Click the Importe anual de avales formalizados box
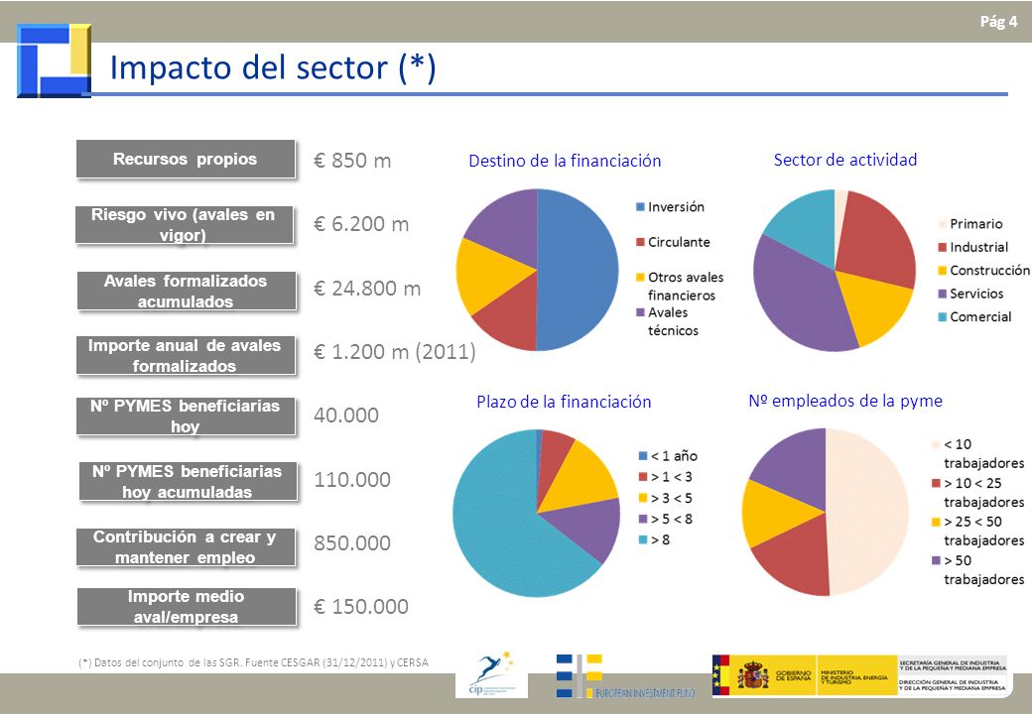 186,356
